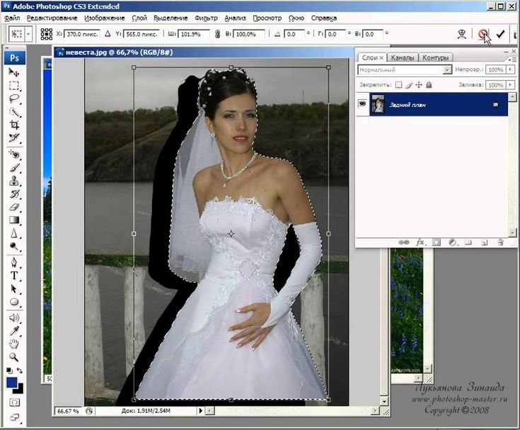
Task: Pick the foreground color swatch
Action: (x=11, y=383)
